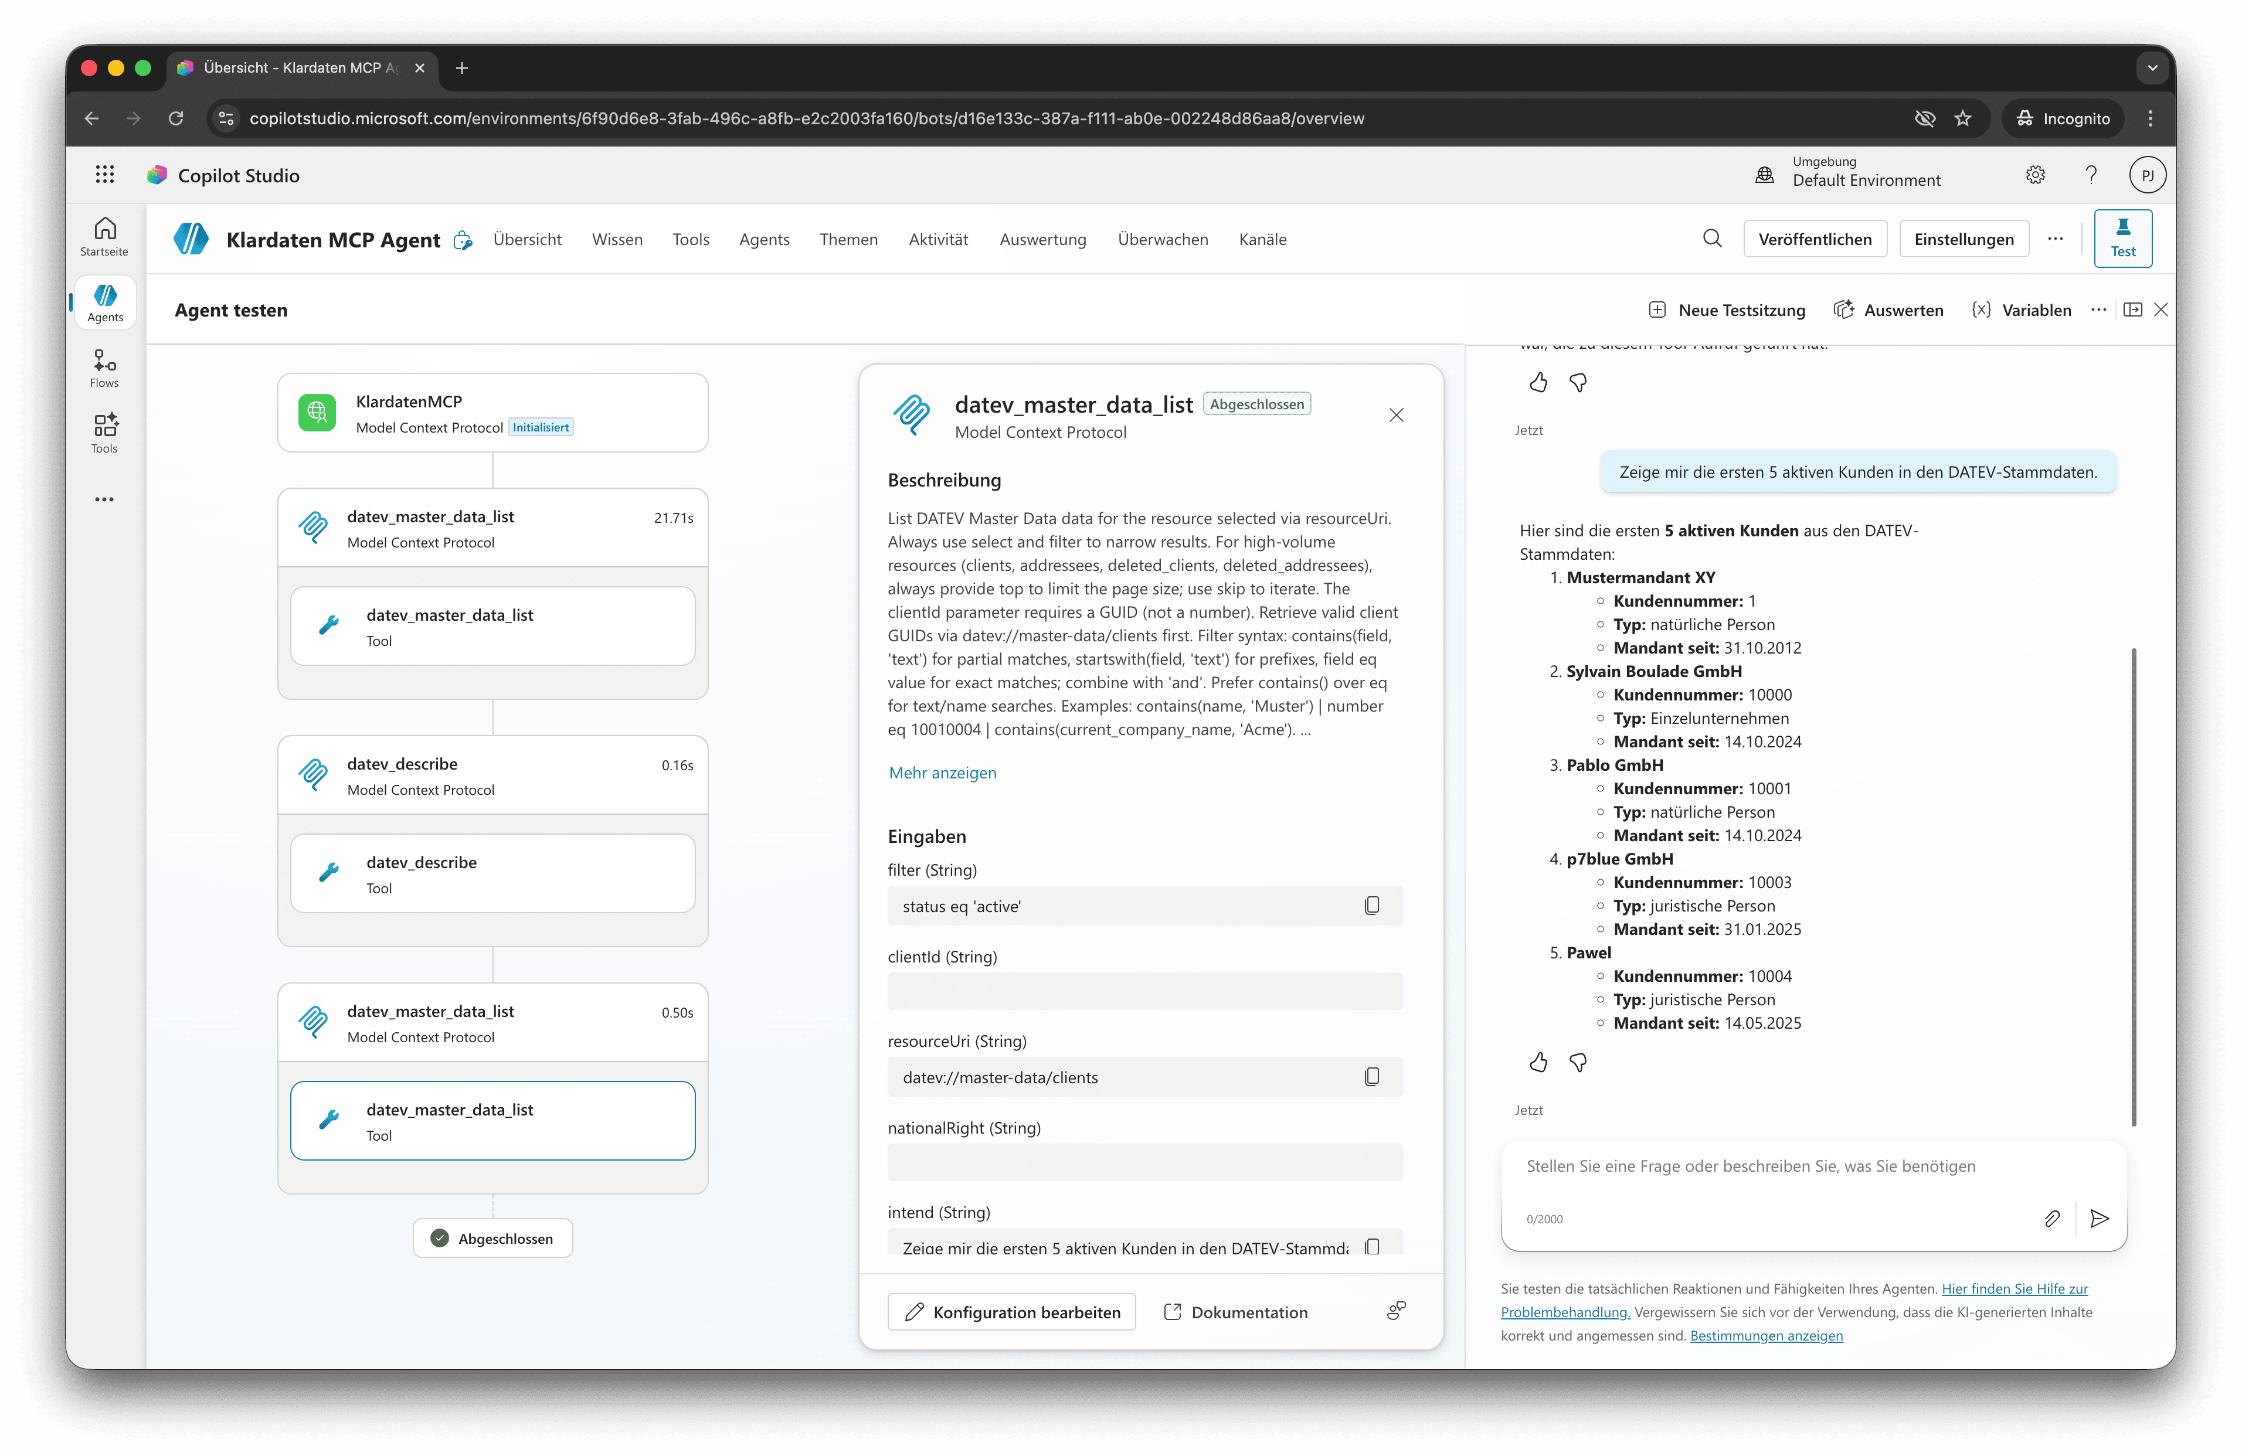This screenshot has height=1456, width=2242.
Task: Select datev_master_data_list node with 0.50s
Action: point(492,1023)
